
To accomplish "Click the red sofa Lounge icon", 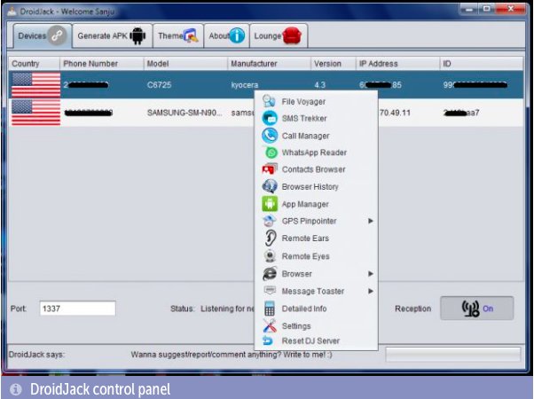I will tap(292, 35).
